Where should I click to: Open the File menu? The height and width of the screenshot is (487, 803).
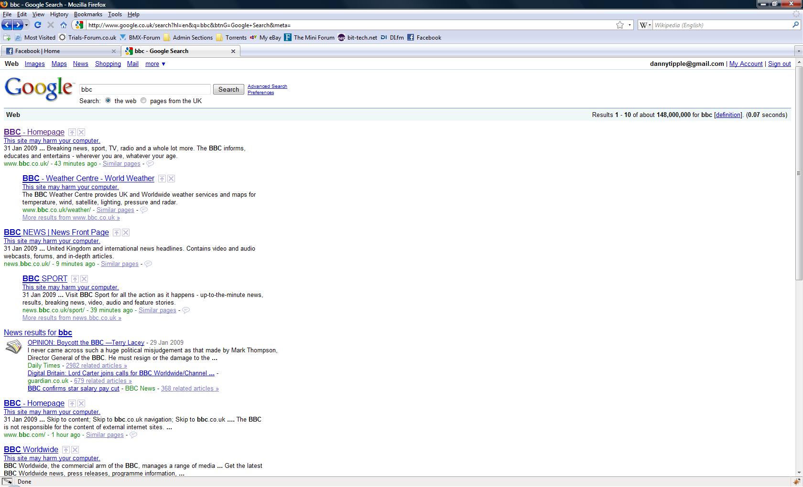tap(7, 14)
